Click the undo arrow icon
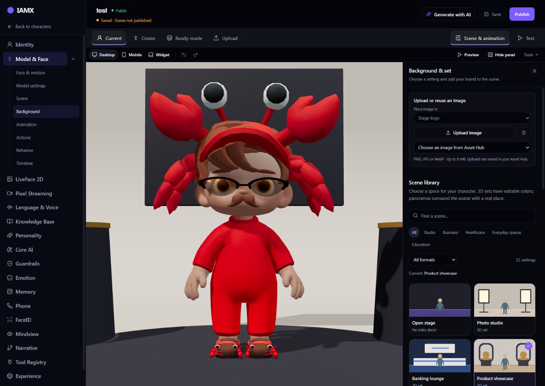Viewport: 545px width, 386px height. point(184,55)
